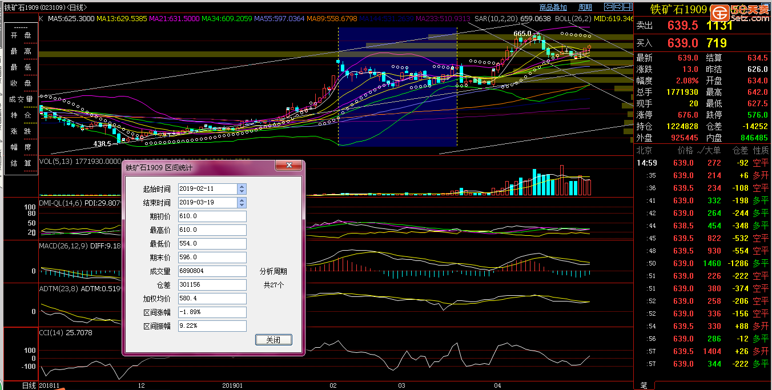Click the 14:59 tick row
The height and width of the screenshot is (390, 772).
click(703, 163)
